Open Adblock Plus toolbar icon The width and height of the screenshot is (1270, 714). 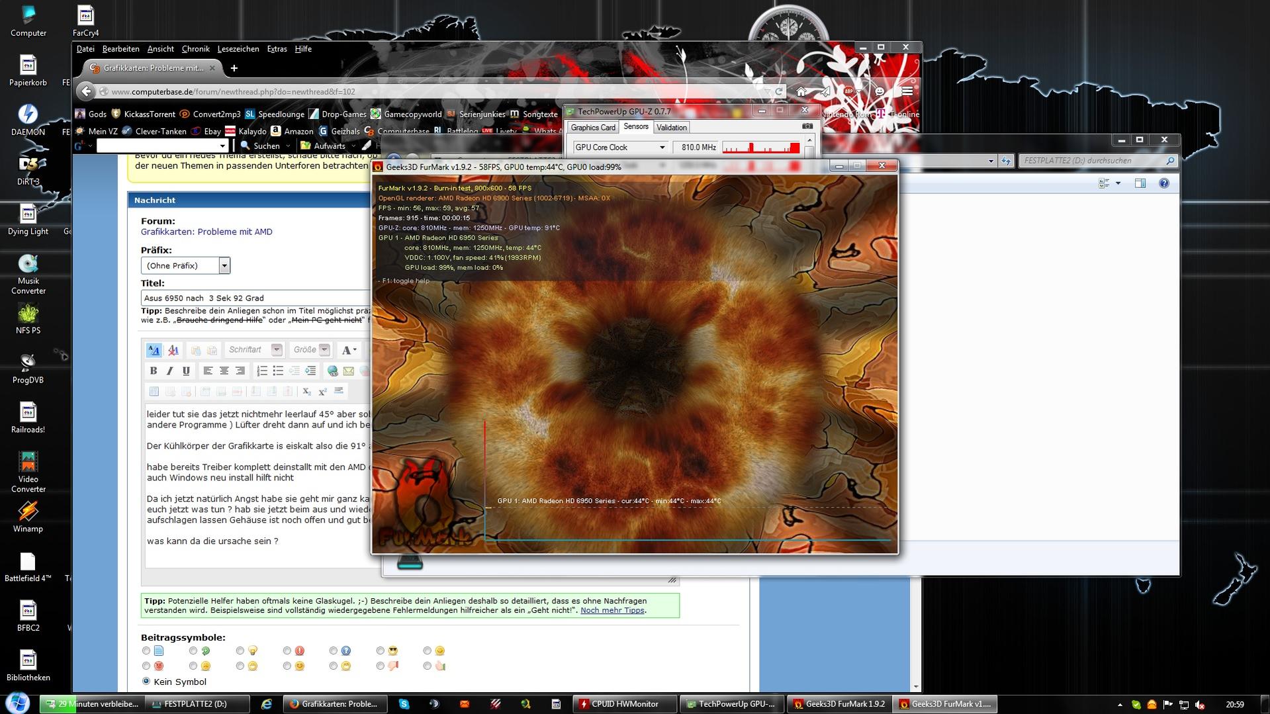tap(848, 91)
